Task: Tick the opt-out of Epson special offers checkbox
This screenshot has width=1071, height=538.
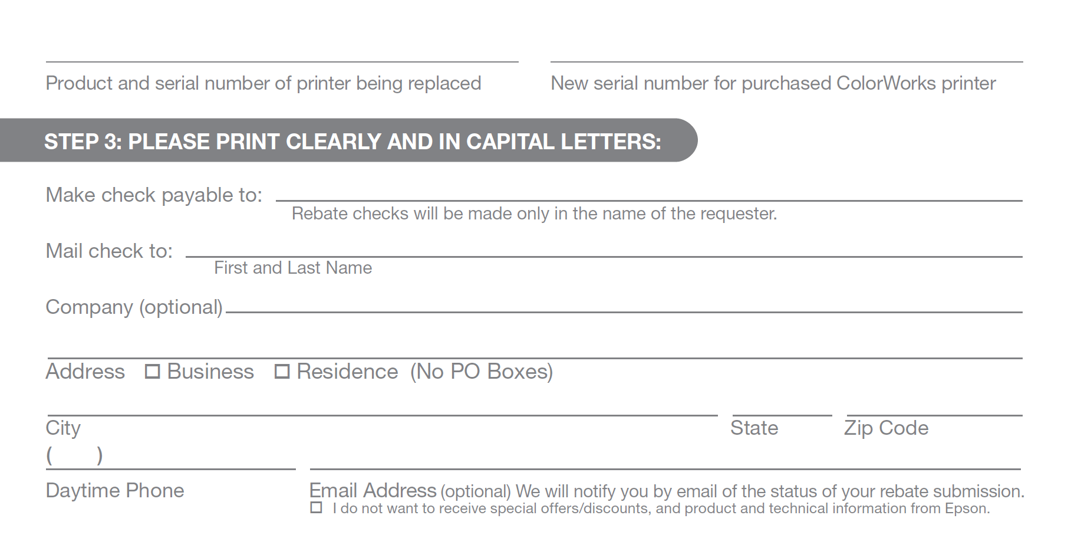Action: 316,508
